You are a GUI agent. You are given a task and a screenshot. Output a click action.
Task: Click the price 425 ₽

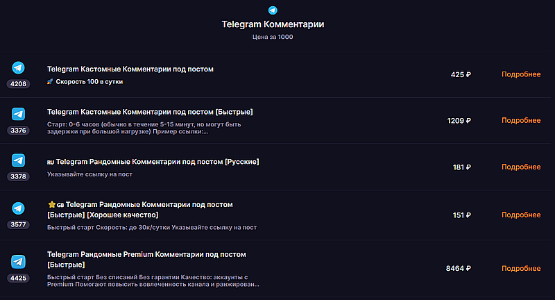[x=461, y=75]
